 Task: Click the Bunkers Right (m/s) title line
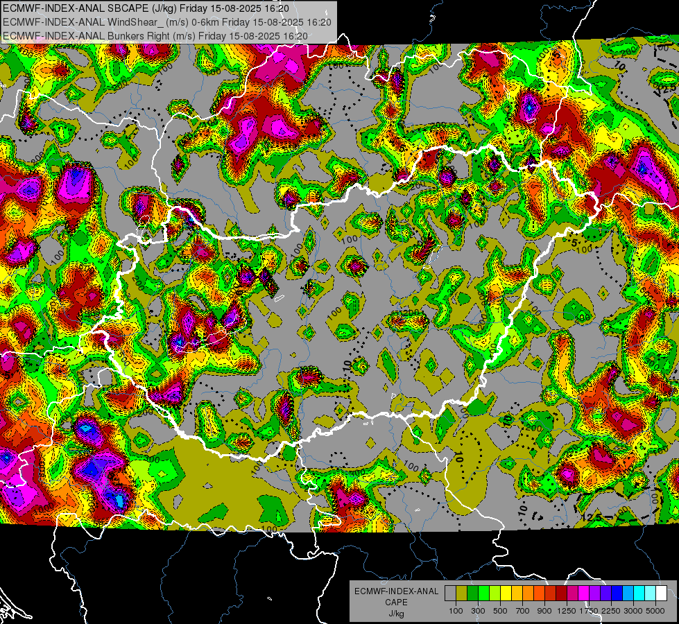155,36
